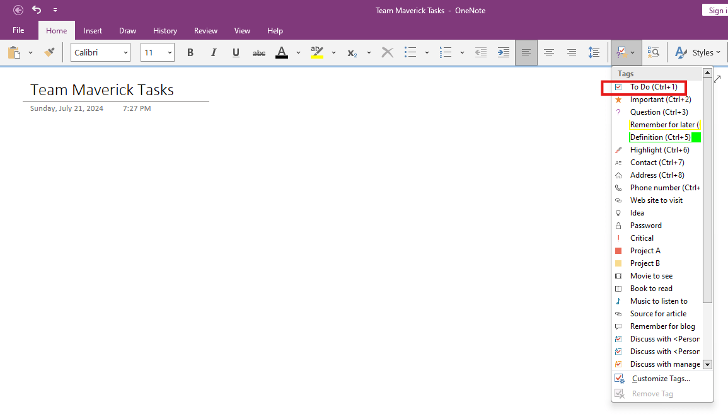
Task: Toggle Strikethrough formatting
Action: coord(258,53)
